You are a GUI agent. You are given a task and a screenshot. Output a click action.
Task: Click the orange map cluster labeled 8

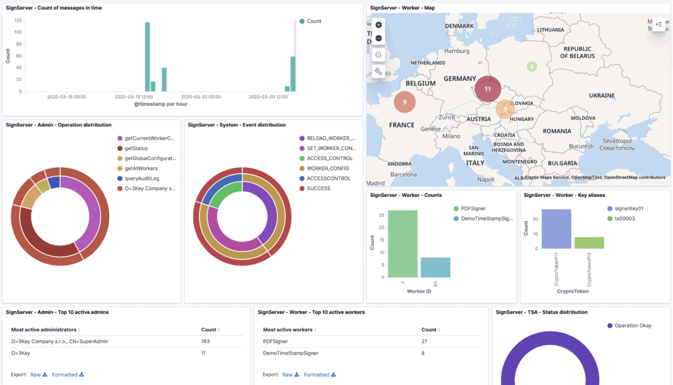click(x=505, y=109)
